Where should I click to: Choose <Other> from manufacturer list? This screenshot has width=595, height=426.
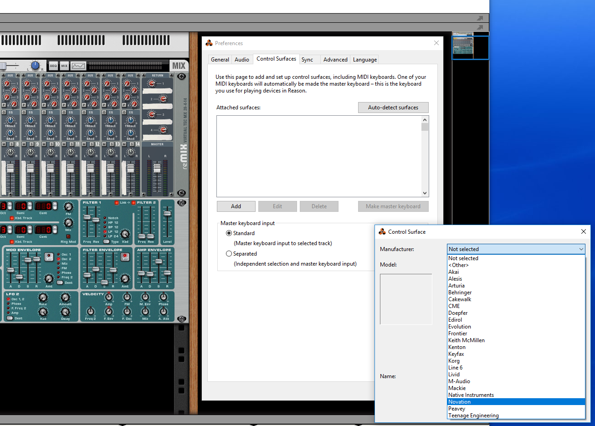click(x=516, y=265)
